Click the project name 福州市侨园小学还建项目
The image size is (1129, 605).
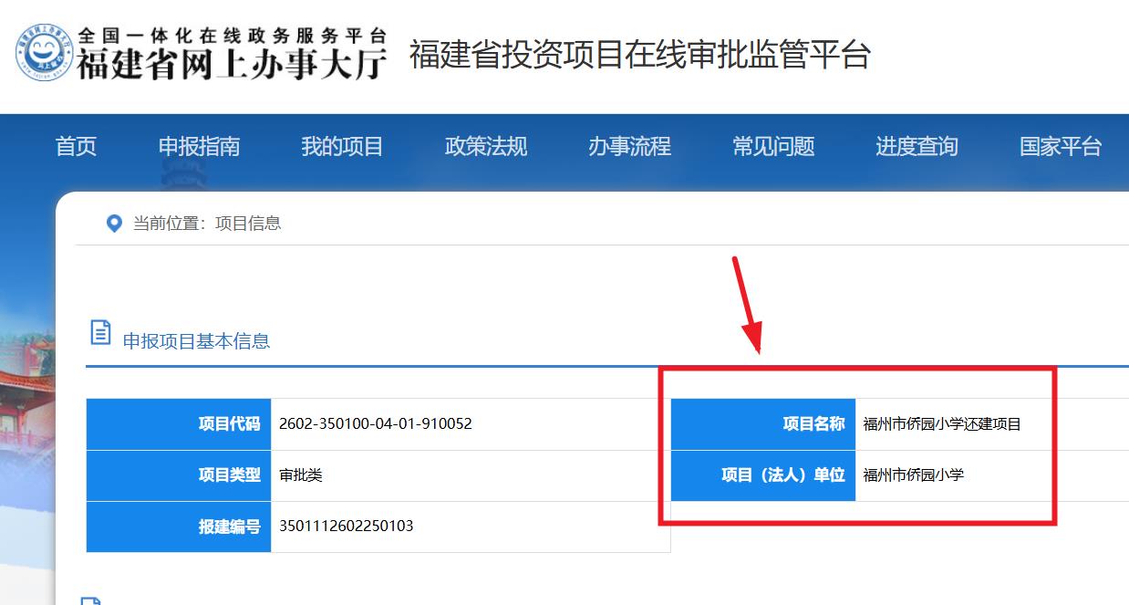941,424
